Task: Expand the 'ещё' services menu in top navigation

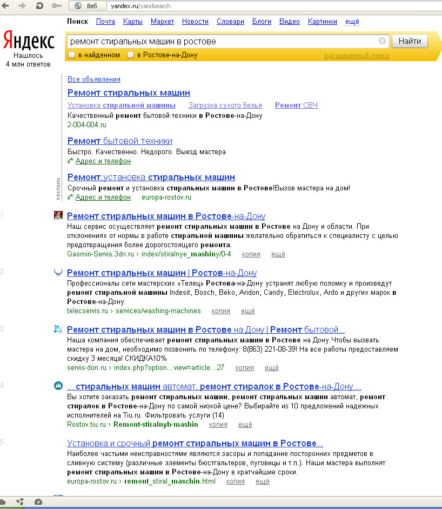Action: (x=352, y=22)
